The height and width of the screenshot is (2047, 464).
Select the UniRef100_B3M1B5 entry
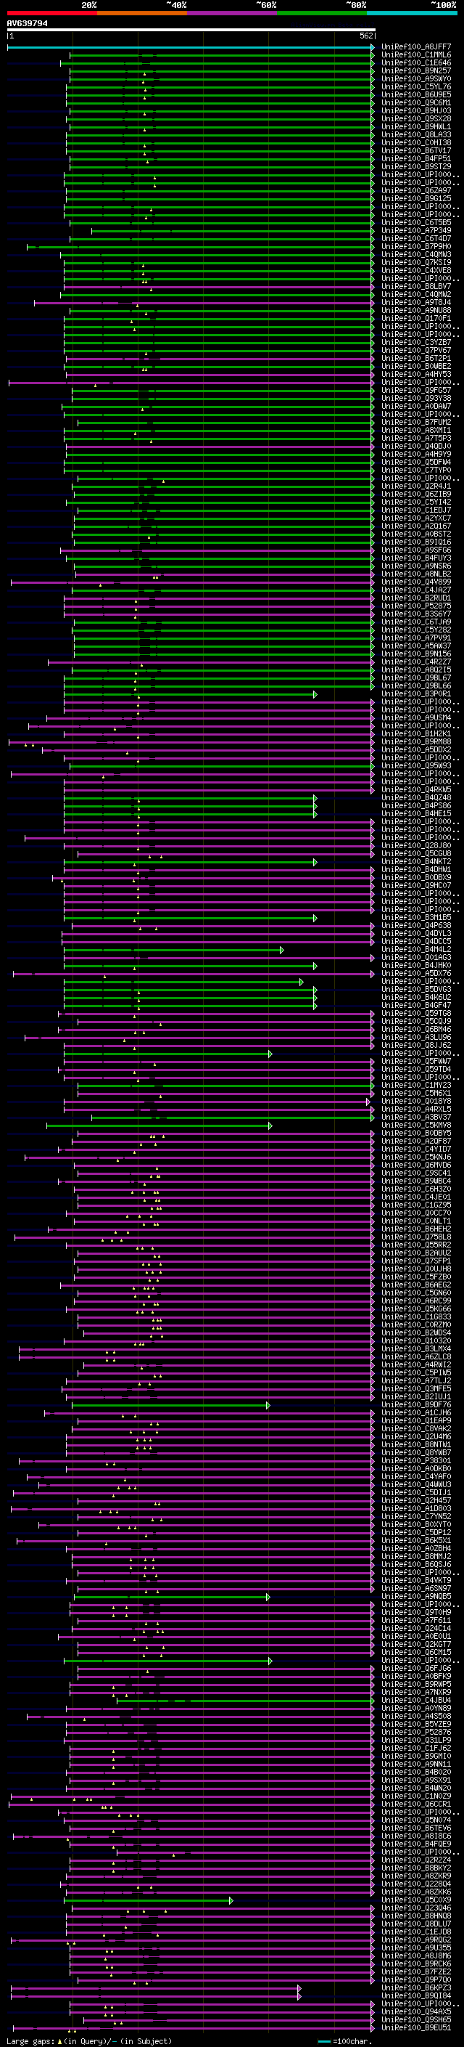tap(416, 918)
